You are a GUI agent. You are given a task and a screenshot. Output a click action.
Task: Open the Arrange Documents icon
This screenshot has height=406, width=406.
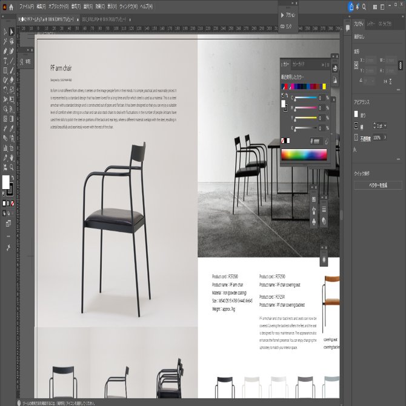pos(375,7)
